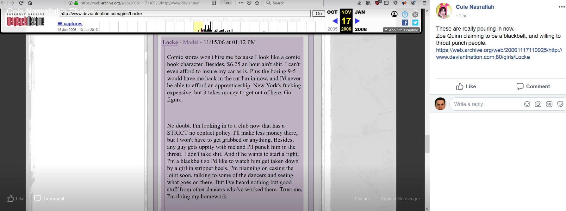Screen dimensions: 566x211
Task: Open the post options three-dots menu
Action: point(562,7)
